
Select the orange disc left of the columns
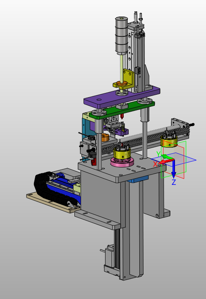[x=105, y=137]
